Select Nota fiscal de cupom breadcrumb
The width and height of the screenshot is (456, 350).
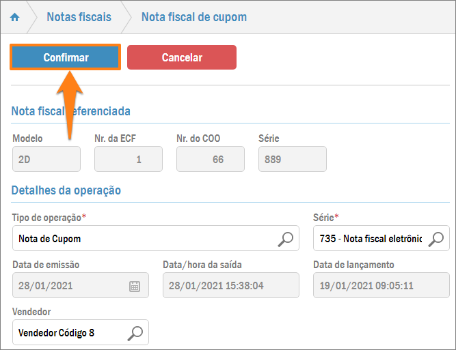click(x=194, y=17)
